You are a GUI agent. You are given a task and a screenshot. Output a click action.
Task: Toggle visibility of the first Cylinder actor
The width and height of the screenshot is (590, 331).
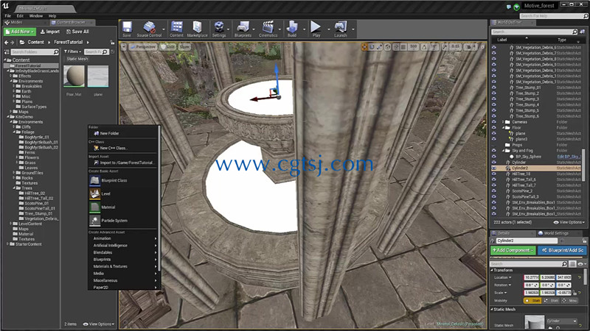(x=493, y=162)
